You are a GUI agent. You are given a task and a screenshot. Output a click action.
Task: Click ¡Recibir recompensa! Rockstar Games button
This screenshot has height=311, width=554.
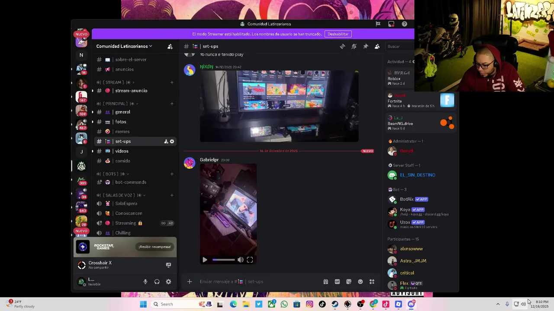pyautogui.click(x=155, y=247)
